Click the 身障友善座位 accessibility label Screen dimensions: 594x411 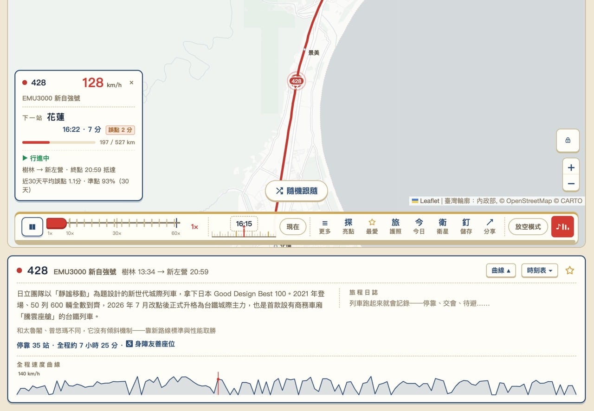pos(150,344)
